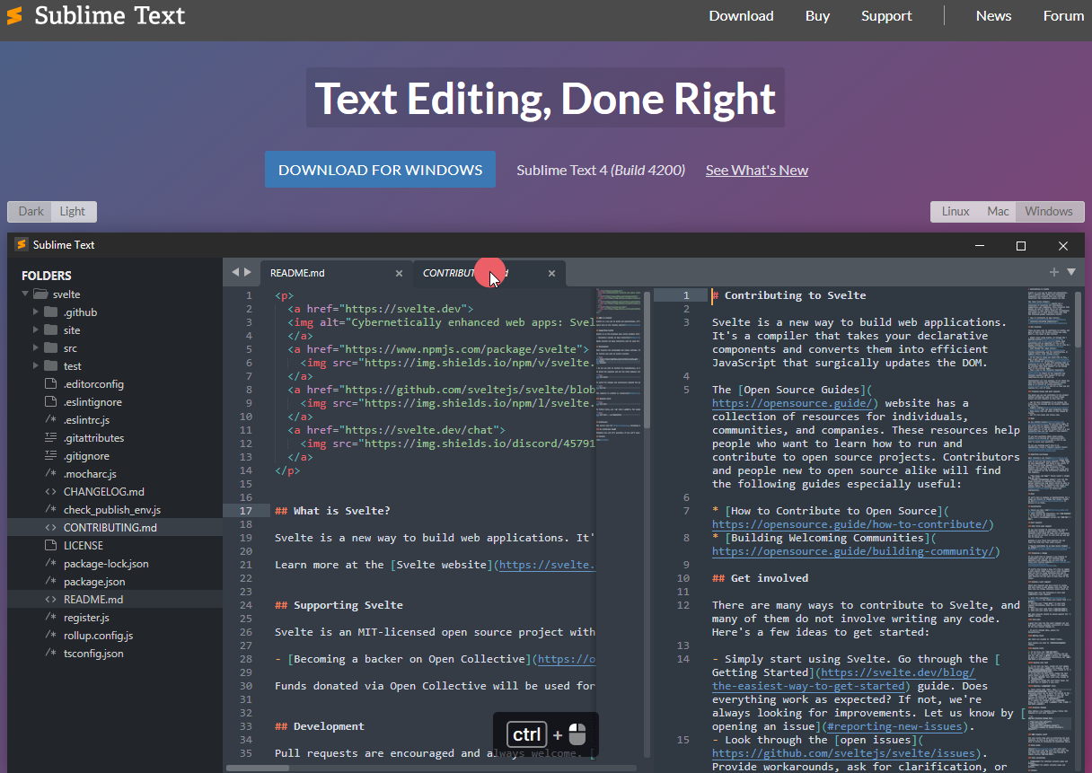This screenshot has height=773, width=1092.
Task: Click the .eslintignore file icon
Action: tap(51, 402)
